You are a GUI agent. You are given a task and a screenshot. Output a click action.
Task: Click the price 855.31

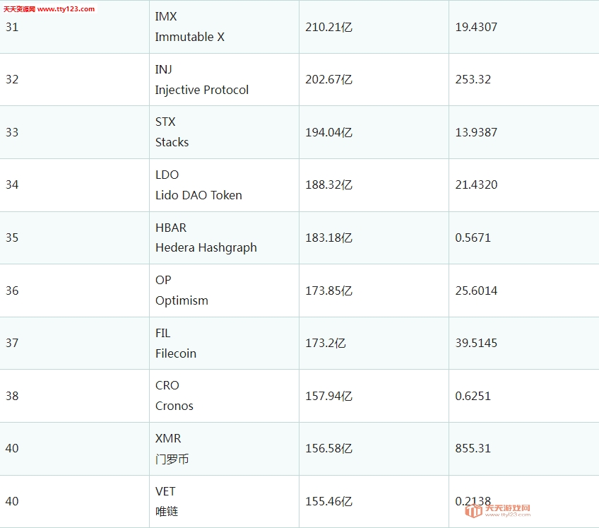(473, 448)
